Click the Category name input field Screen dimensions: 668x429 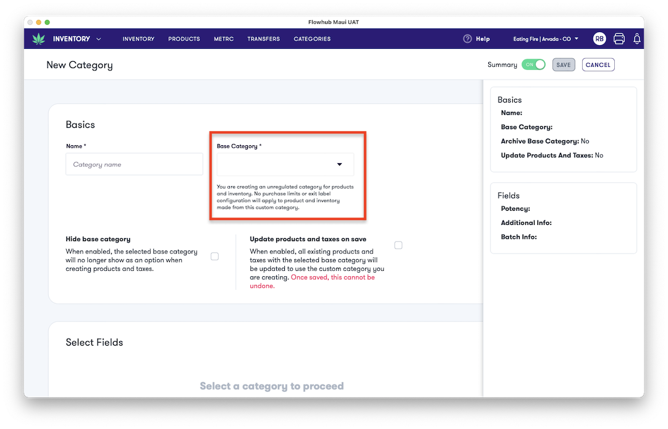[134, 164]
